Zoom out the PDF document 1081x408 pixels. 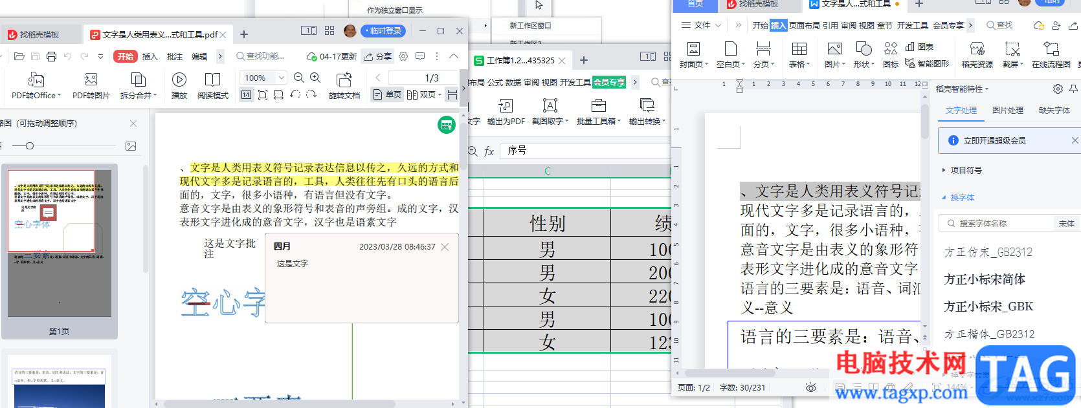299,78
